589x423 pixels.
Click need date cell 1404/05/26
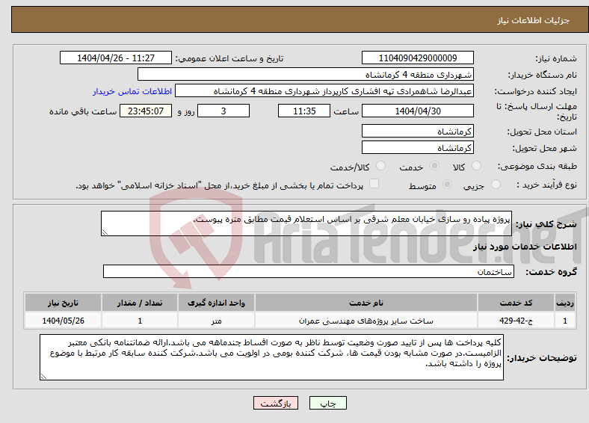tap(63, 321)
